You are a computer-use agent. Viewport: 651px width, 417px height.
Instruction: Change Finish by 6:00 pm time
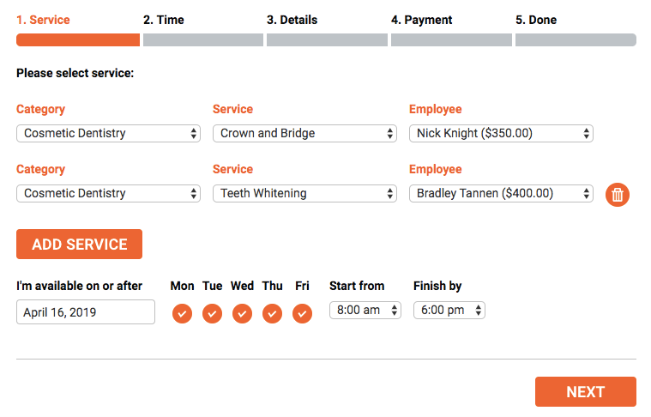[x=449, y=311]
